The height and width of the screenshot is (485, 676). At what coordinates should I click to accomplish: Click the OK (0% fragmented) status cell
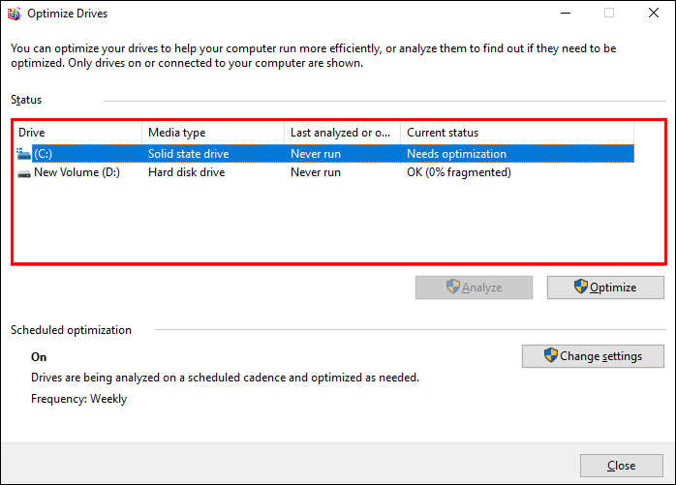[x=458, y=172]
